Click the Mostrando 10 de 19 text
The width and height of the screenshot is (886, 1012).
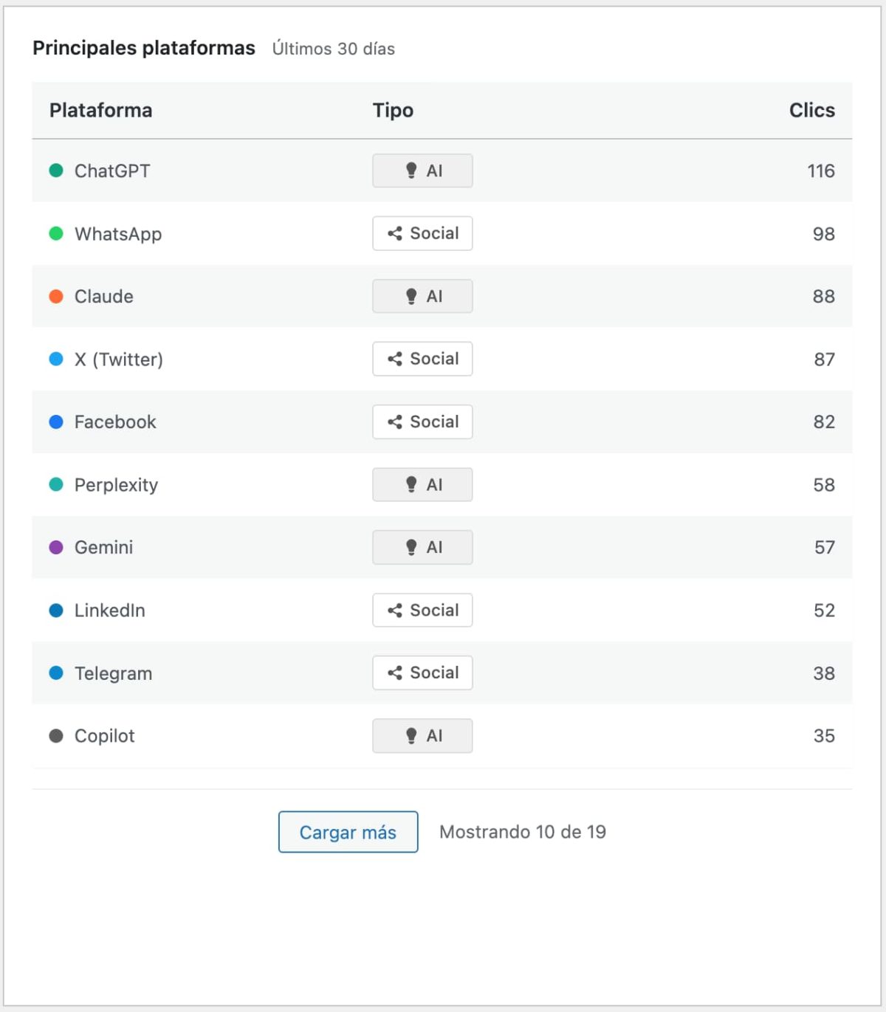[523, 832]
